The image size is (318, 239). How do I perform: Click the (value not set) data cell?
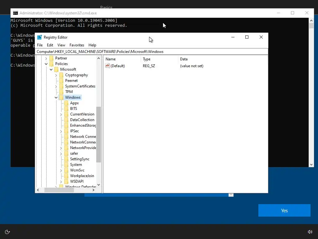[x=192, y=66]
